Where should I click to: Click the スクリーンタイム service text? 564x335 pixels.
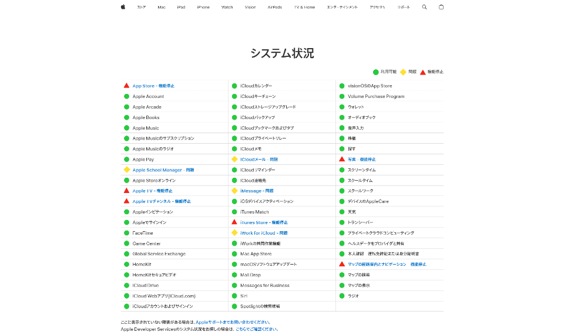(x=361, y=170)
